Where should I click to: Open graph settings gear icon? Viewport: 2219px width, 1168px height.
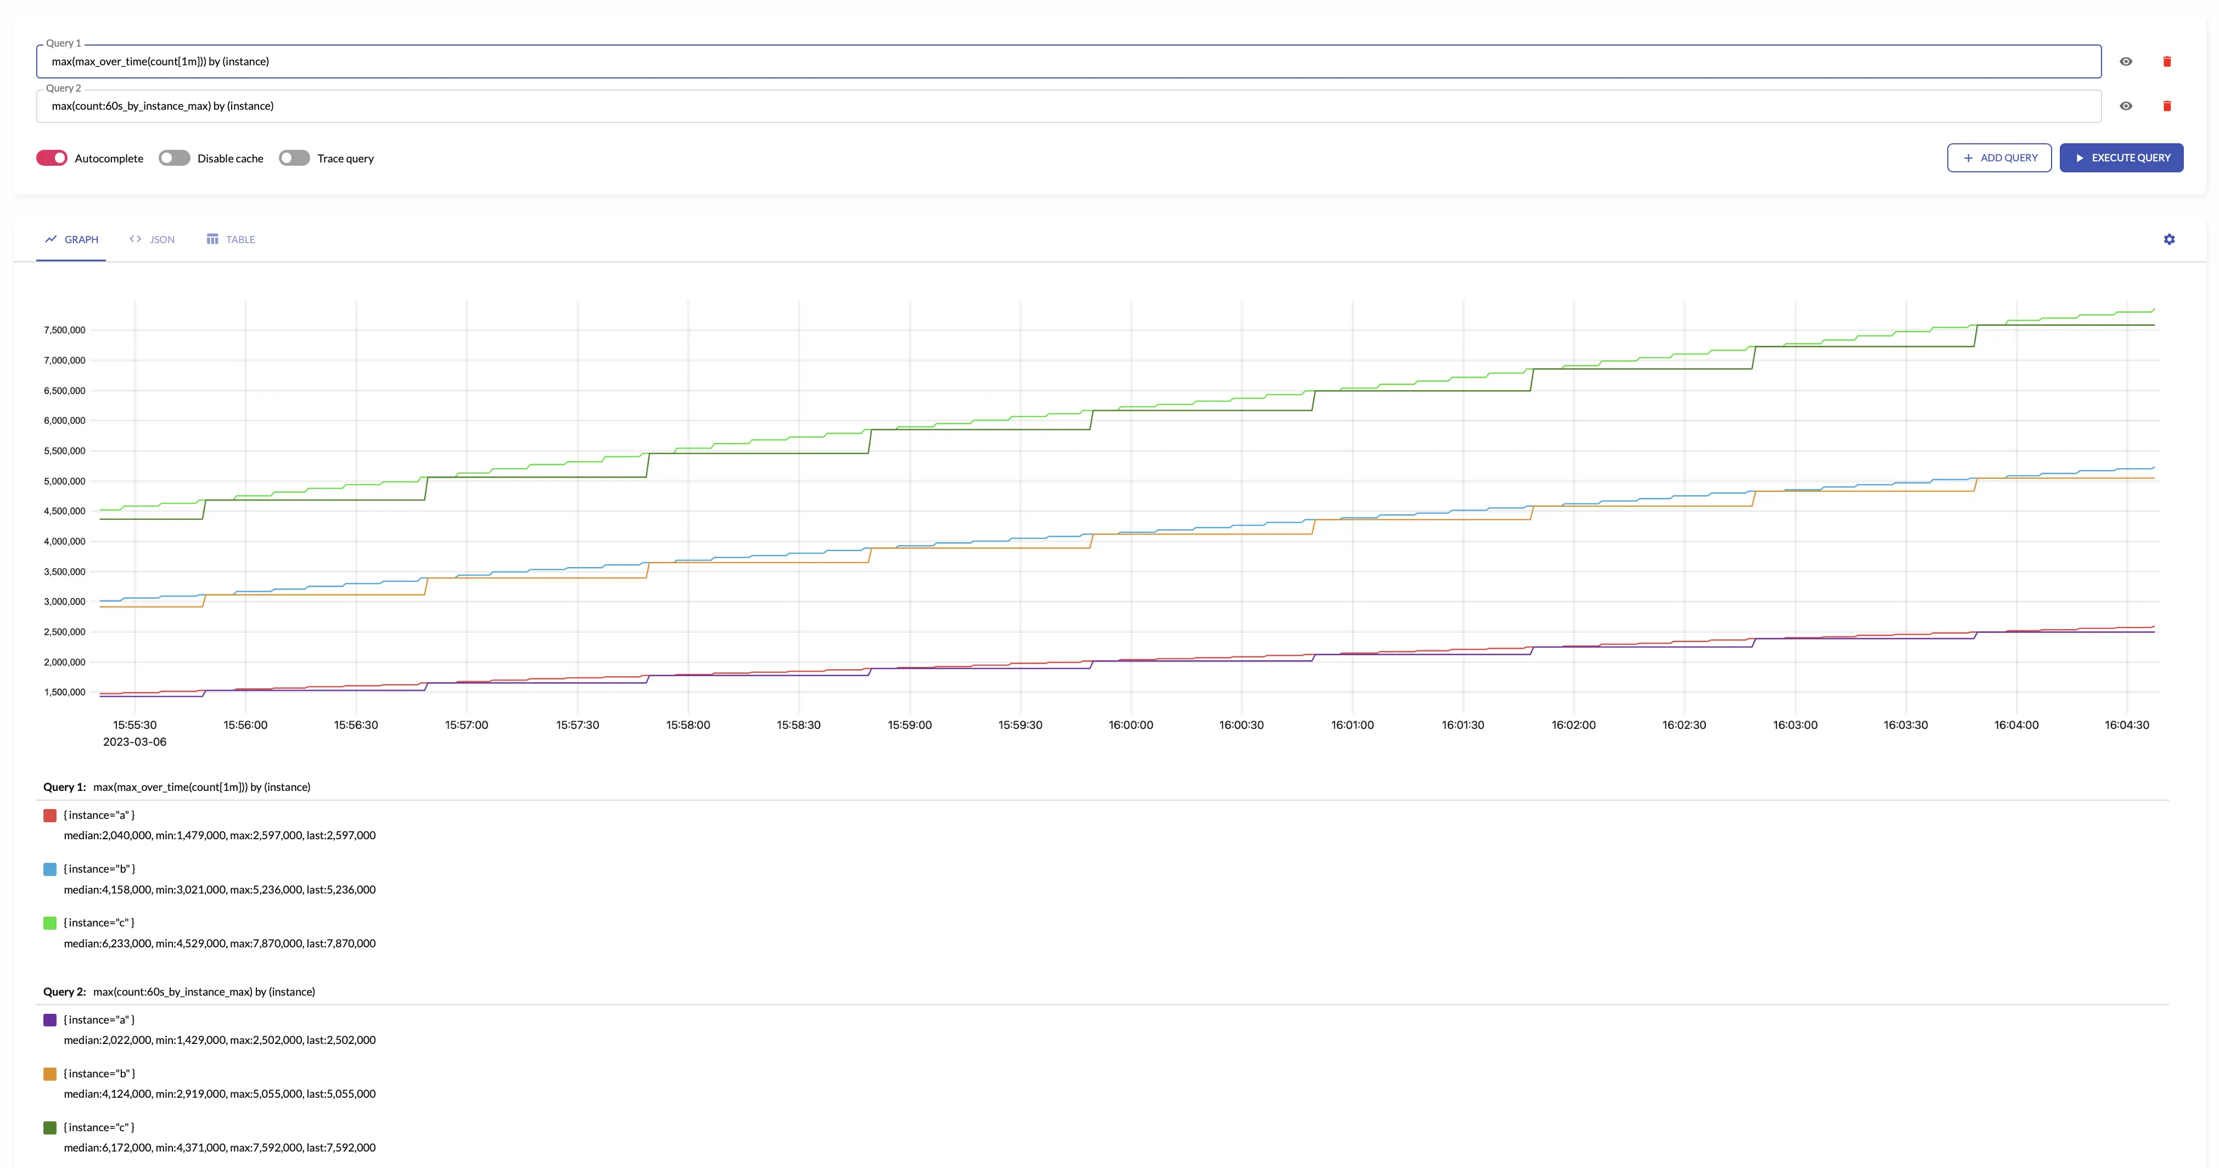pyautogui.click(x=2168, y=239)
